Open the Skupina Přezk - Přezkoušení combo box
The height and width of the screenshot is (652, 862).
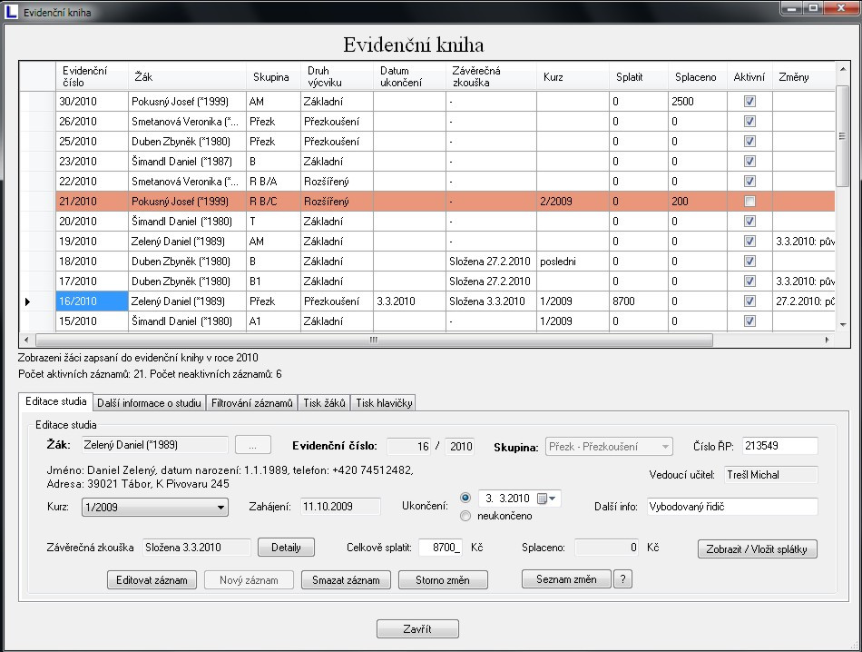(609, 447)
